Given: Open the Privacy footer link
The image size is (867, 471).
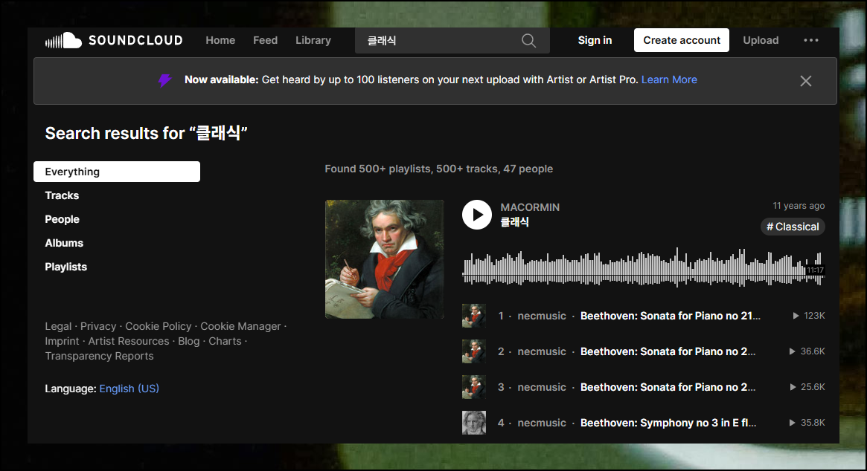Looking at the screenshot, I should (98, 326).
